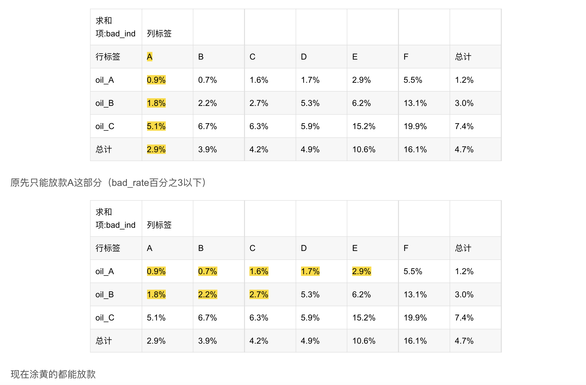
Task: Click the highlighted 2.2% cell
Action: click(x=207, y=295)
